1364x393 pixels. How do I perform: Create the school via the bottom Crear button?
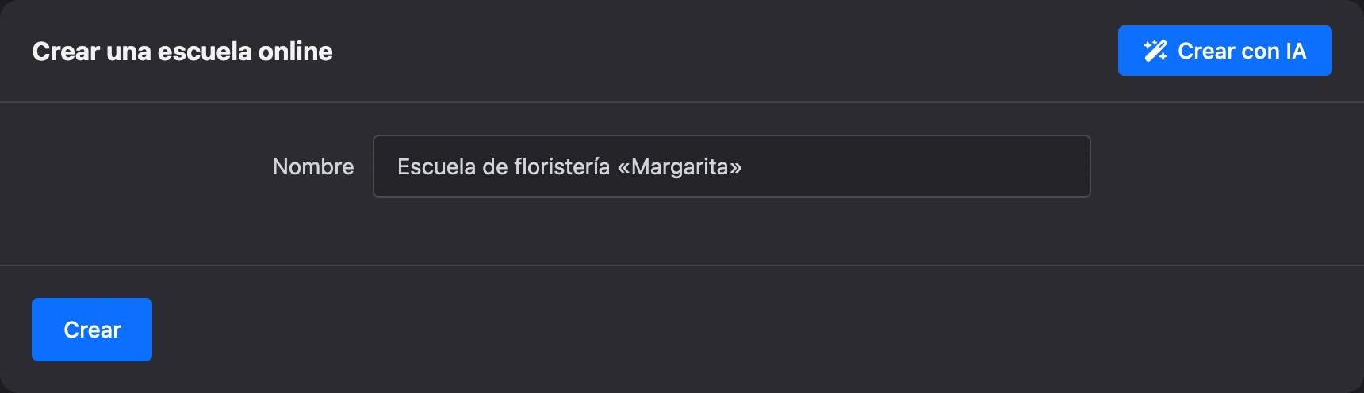coord(92,330)
